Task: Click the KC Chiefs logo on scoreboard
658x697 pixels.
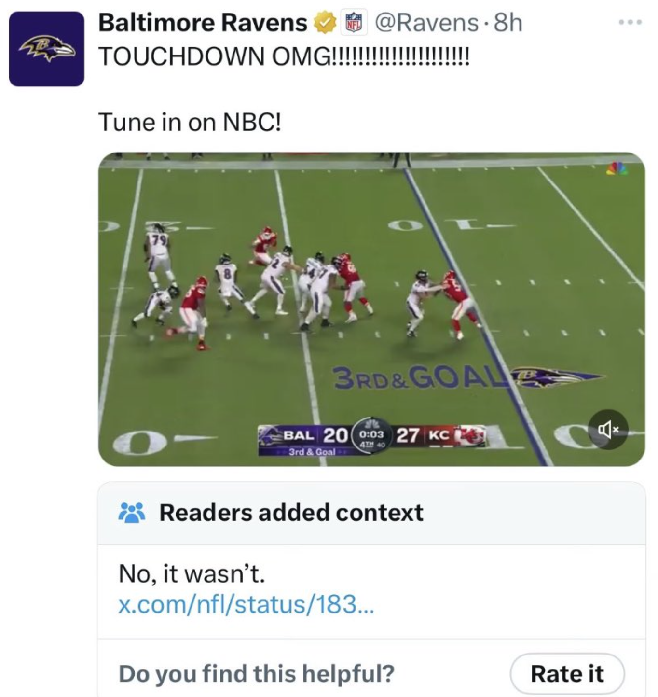Action: tap(470, 435)
